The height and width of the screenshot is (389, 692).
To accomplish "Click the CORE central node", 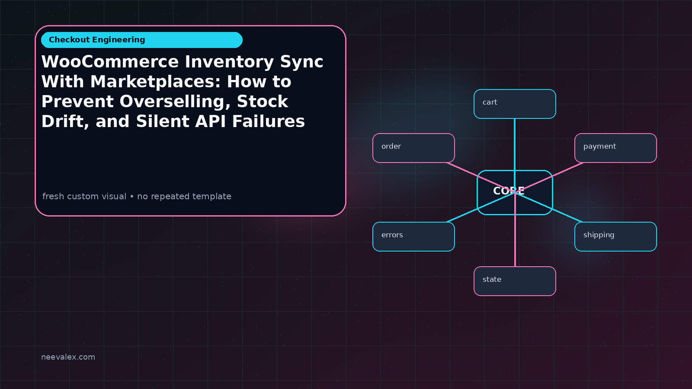I will coord(515,192).
